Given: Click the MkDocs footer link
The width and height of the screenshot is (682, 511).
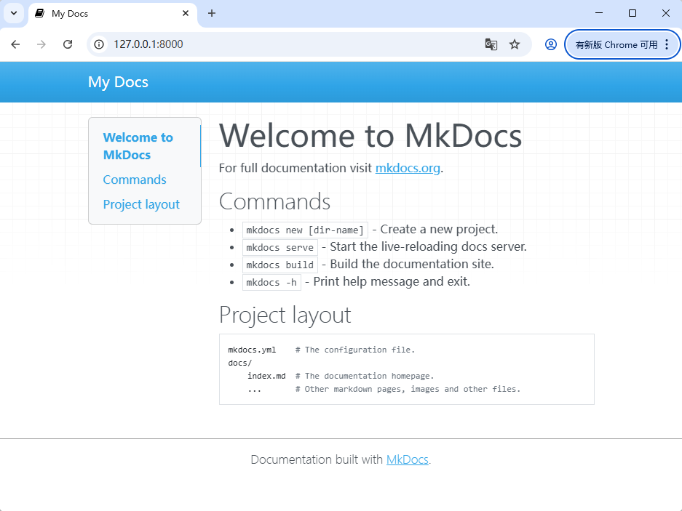Looking at the screenshot, I should 406,459.
